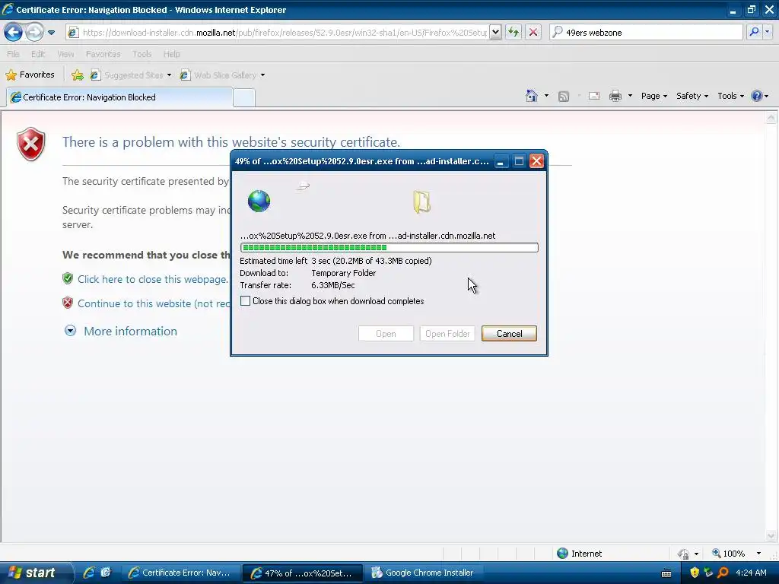Open the File menu
Screen dimensions: 779x584
tap(14, 54)
